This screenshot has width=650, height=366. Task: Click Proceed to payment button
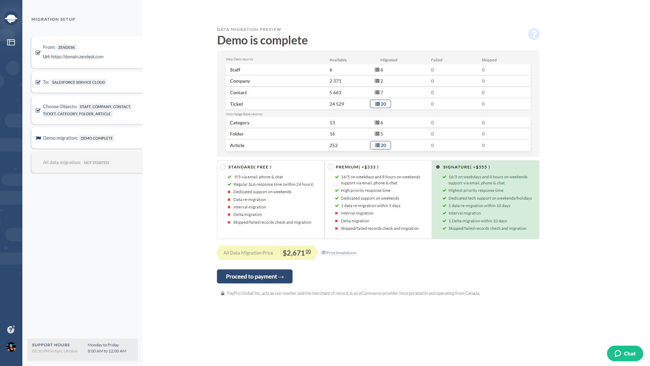coord(255,277)
